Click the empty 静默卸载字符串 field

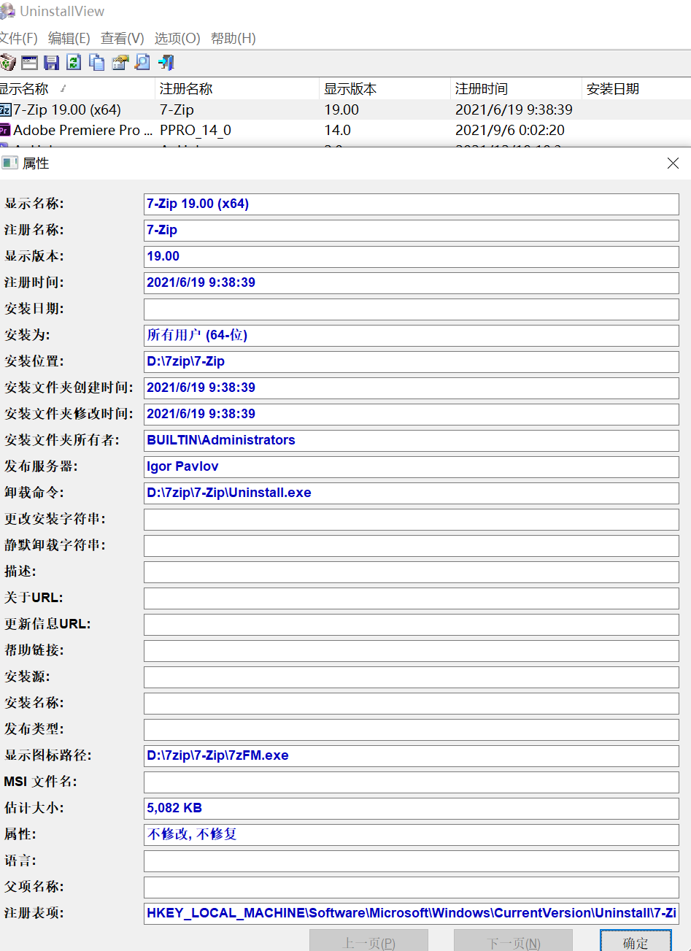(x=412, y=545)
